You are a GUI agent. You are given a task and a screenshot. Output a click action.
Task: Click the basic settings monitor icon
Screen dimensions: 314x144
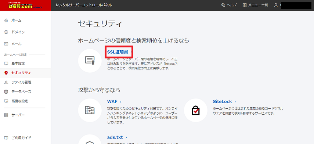(x=6, y=64)
